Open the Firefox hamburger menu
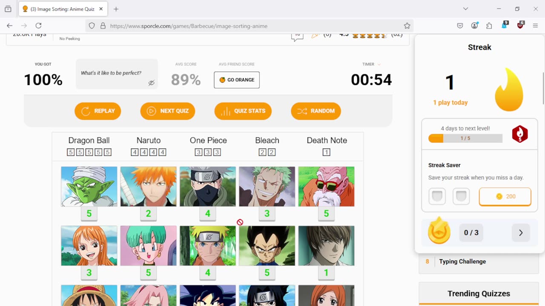 pyautogui.click(x=535, y=25)
